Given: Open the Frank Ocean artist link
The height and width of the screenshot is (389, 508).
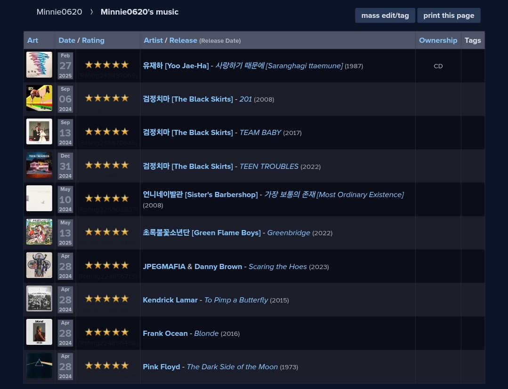Looking at the screenshot, I should [x=165, y=333].
